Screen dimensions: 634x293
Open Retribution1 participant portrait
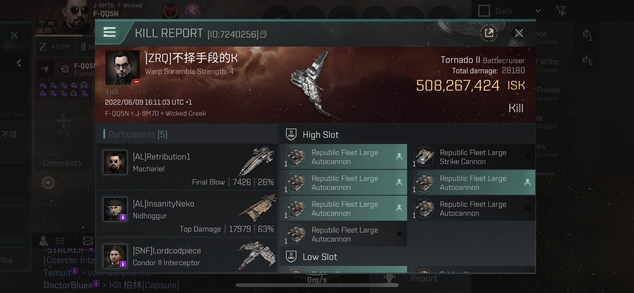115,162
